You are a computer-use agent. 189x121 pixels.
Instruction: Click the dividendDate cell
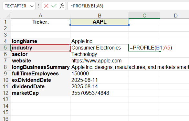point(40,86)
